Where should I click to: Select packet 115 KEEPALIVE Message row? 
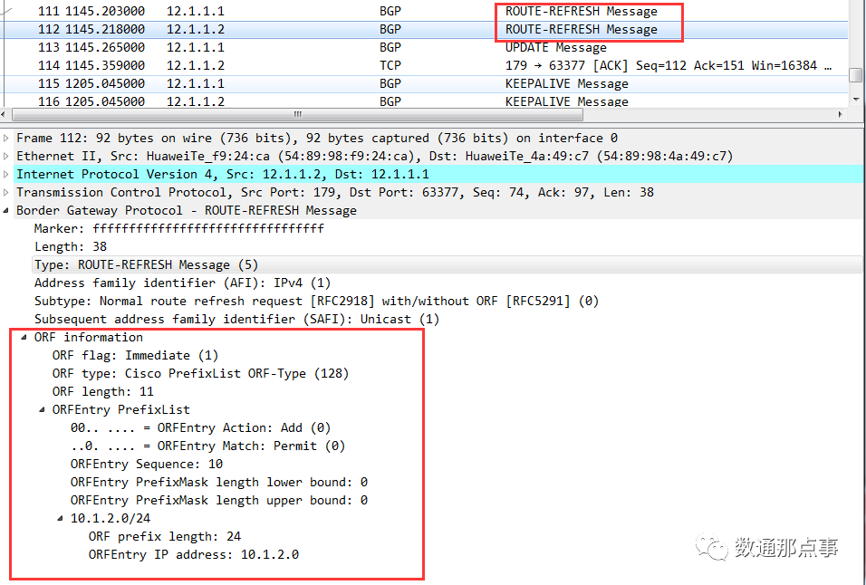pyautogui.click(x=272, y=83)
